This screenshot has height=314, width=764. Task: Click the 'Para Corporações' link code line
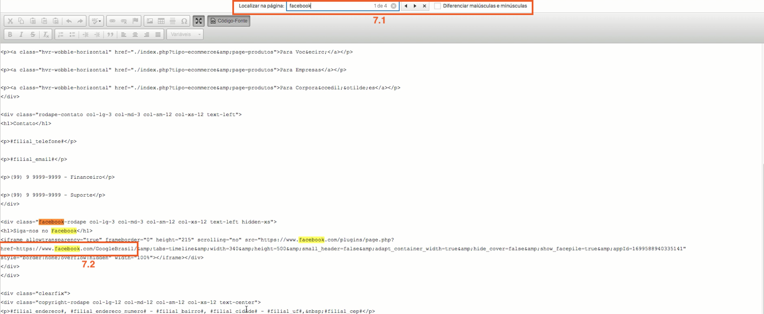(200, 88)
